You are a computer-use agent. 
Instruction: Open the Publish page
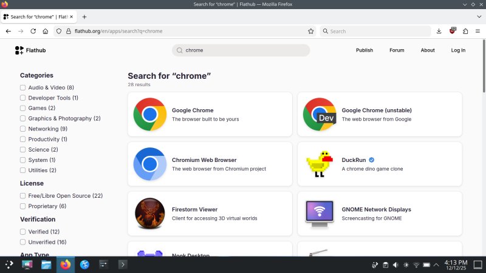pos(364,50)
